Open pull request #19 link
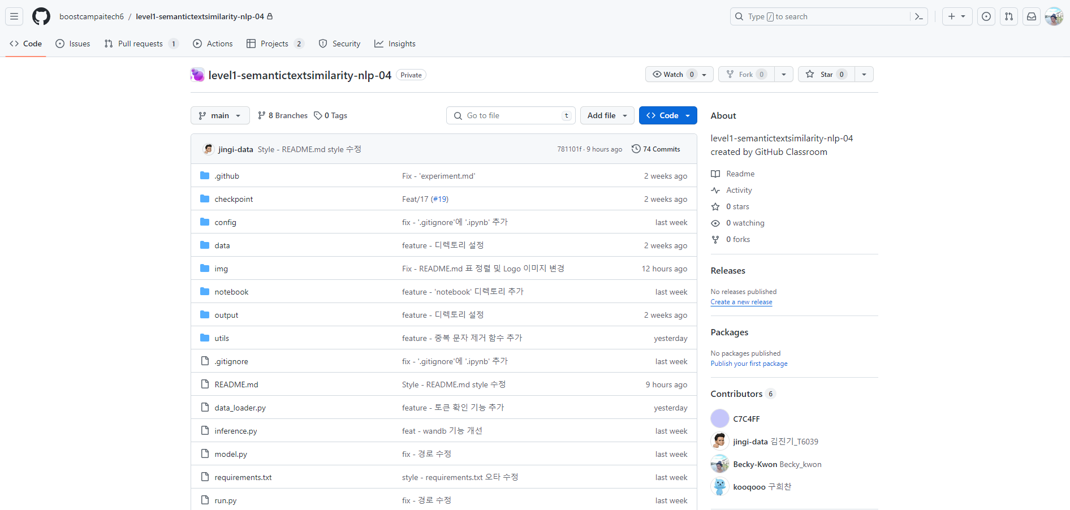Image resolution: width=1070 pixels, height=510 pixels. pyautogui.click(x=441, y=199)
